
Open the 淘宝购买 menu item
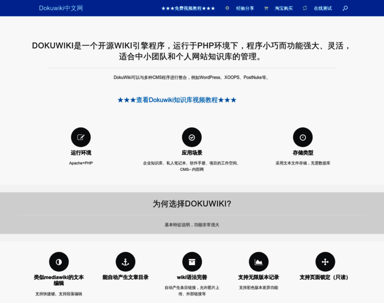tap(283, 8)
